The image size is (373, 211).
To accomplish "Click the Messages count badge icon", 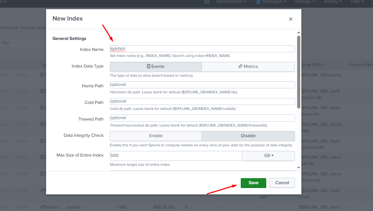I will 258,2.
